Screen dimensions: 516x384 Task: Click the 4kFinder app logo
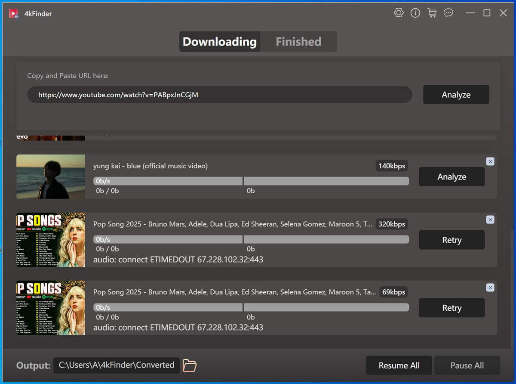coord(14,13)
